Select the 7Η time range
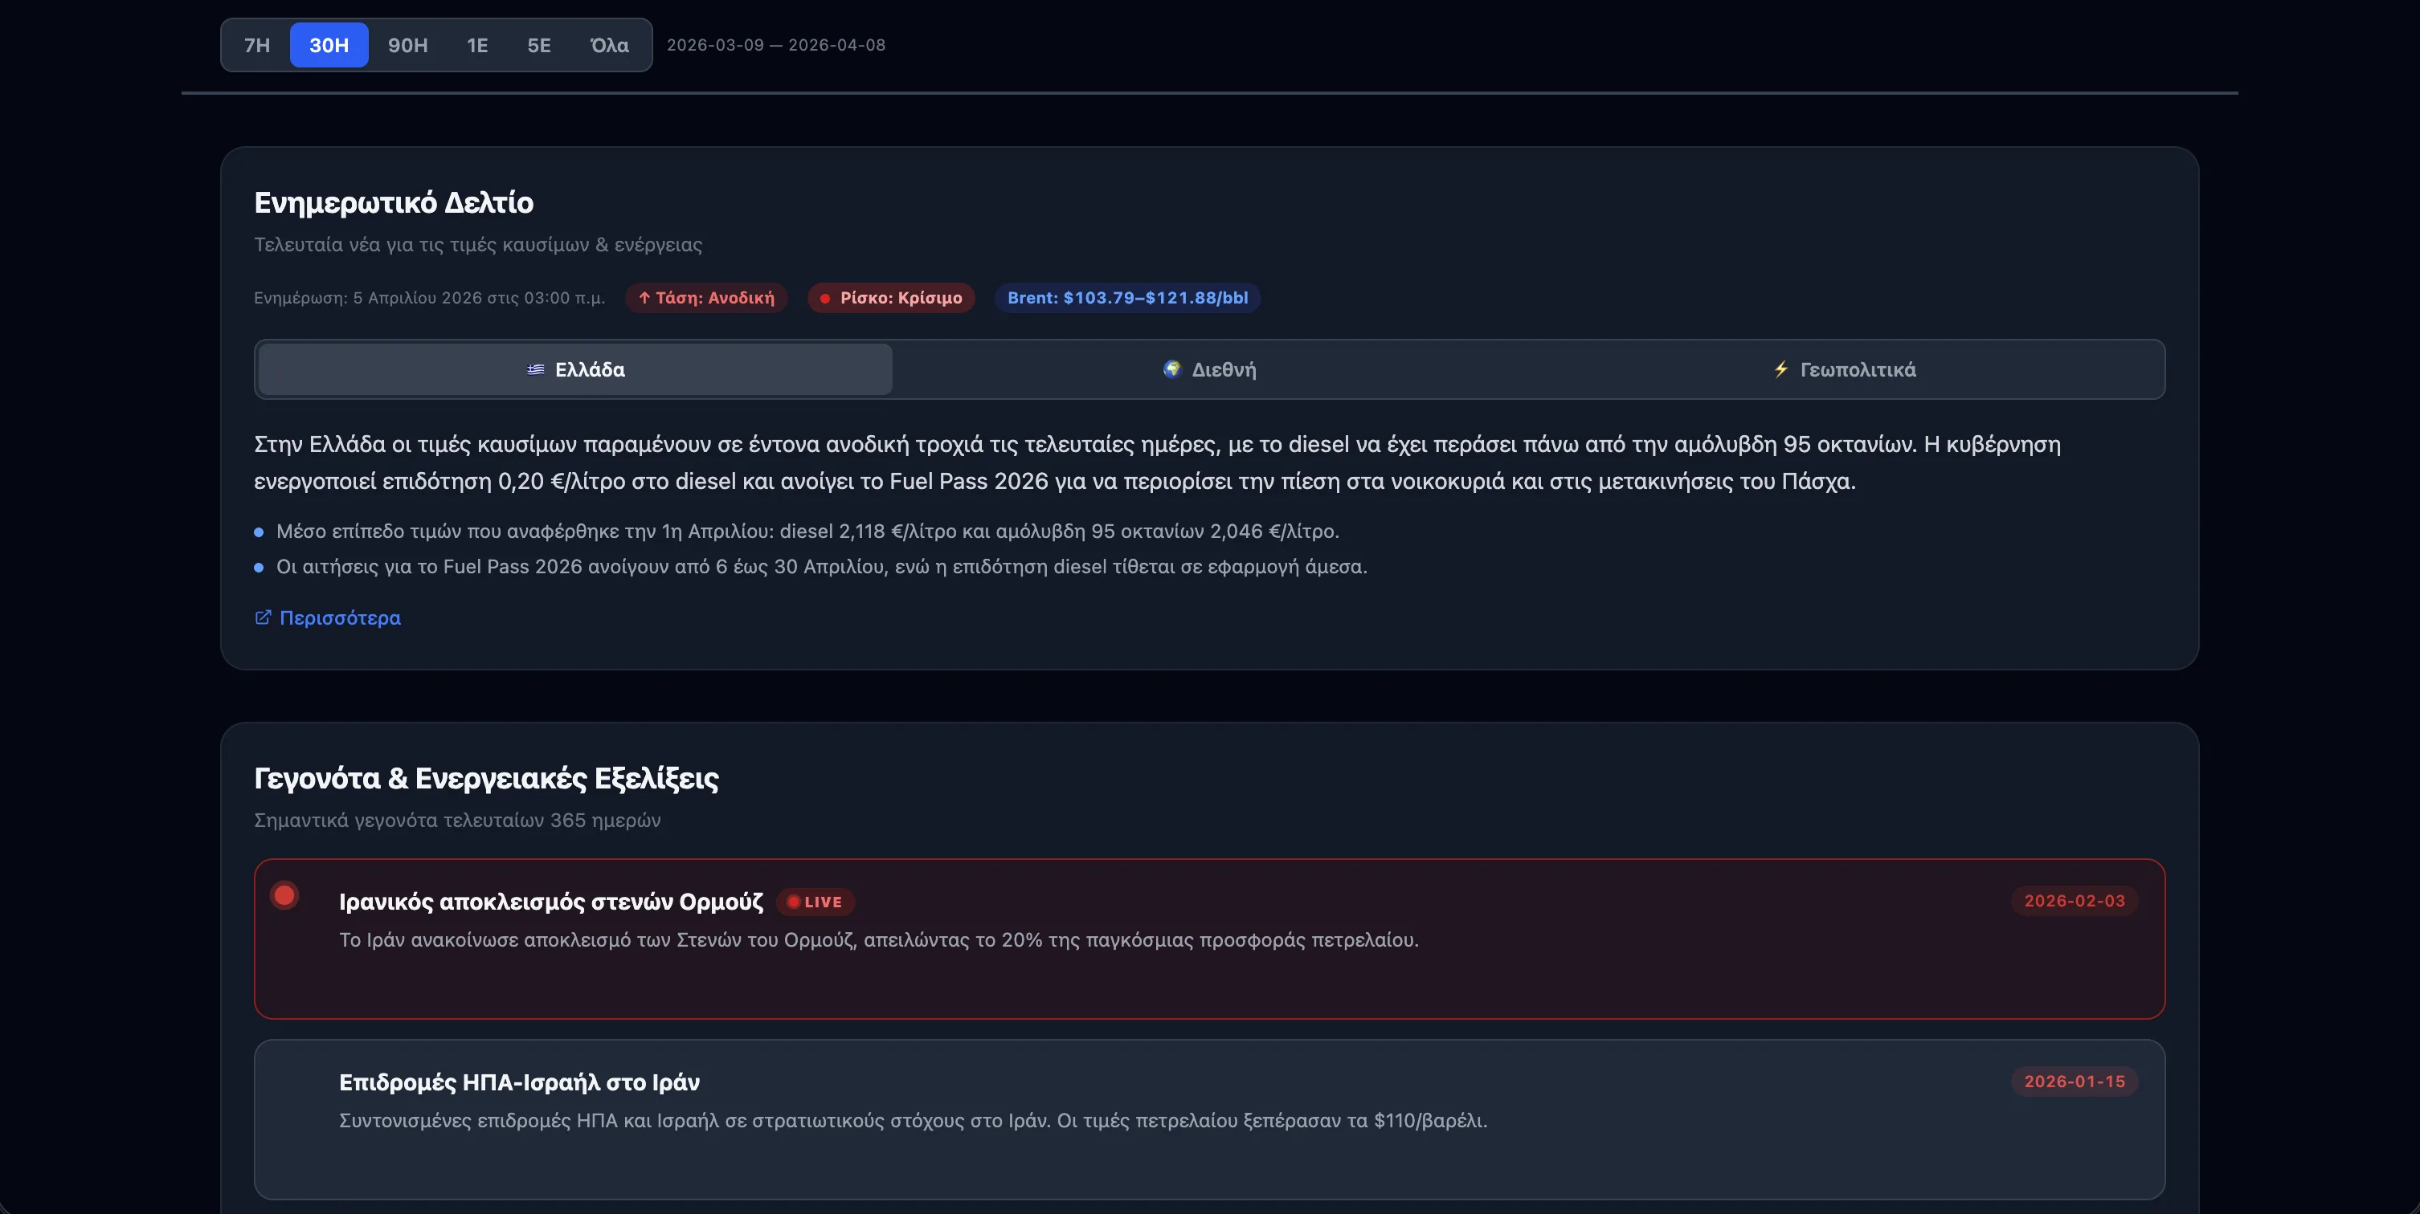 pyautogui.click(x=256, y=45)
